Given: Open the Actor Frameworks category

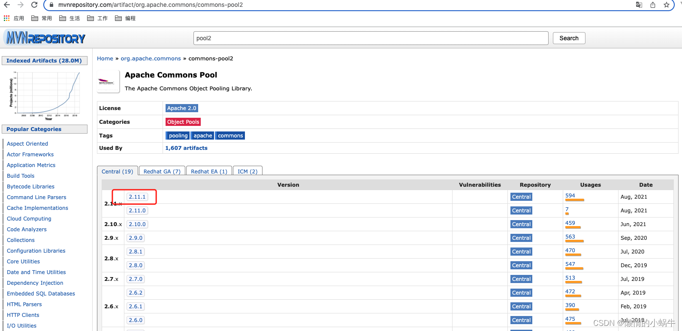Looking at the screenshot, I should (x=30, y=155).
